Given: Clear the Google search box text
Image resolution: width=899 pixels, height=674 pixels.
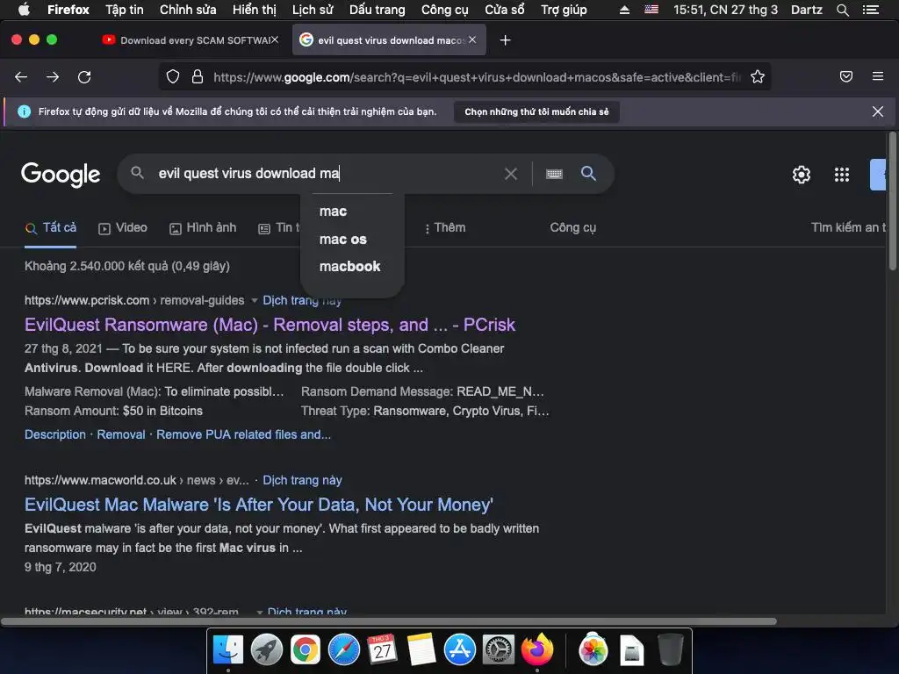Looking at the screenshot, I should (511, 174).
